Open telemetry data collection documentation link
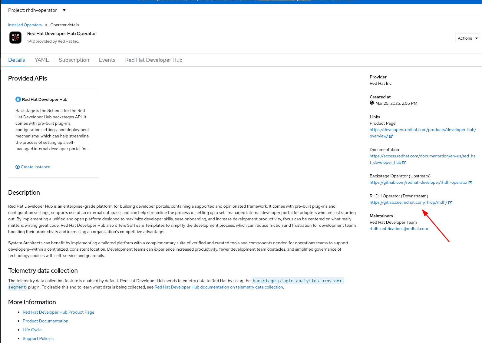The width and height of the screenshot is (482, 343). pos(219,287)
